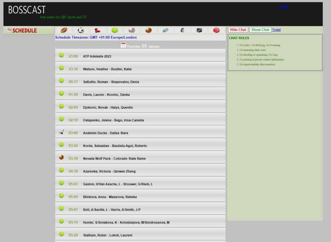Select the calendar icon near Thursday 05 January
The width and height of the screenshot is (331, 242).
(124, 45)
